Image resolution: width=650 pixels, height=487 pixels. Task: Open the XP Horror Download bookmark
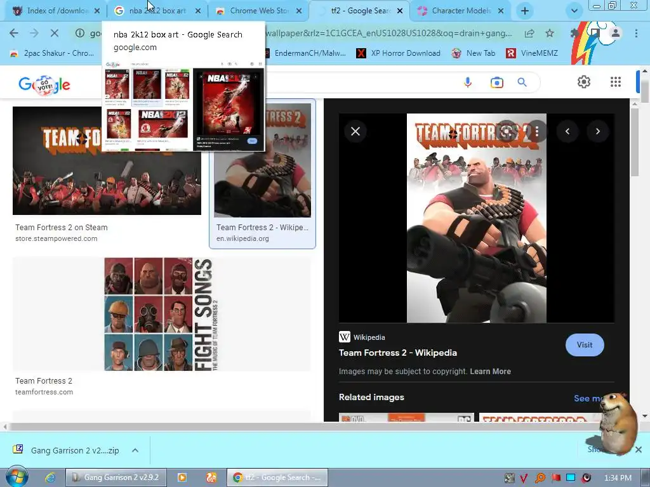pos(399,53)
